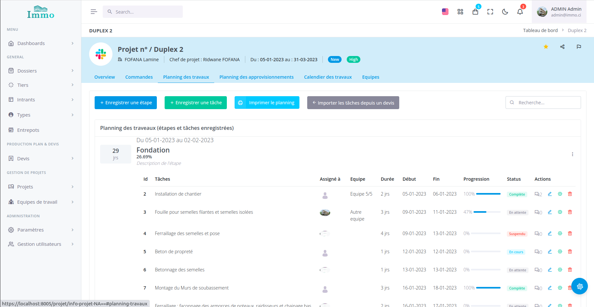Click the share icon in project header

tap(562, 47)
